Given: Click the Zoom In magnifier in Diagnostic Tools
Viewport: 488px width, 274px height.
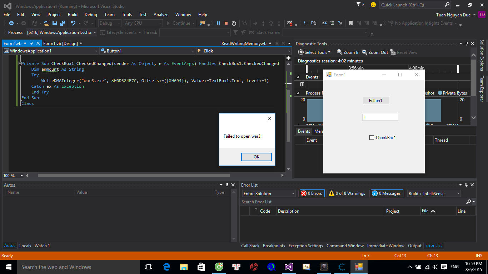Looking at the screenshot, I should [x=339, y=52].
